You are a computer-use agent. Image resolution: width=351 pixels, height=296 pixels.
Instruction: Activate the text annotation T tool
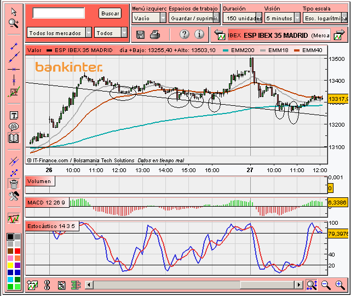pos(14,116)
